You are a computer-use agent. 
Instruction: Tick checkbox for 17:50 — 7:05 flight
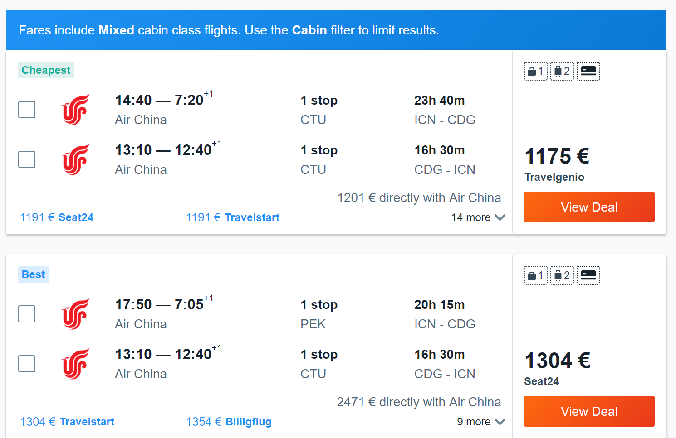(x=27, y=314)
